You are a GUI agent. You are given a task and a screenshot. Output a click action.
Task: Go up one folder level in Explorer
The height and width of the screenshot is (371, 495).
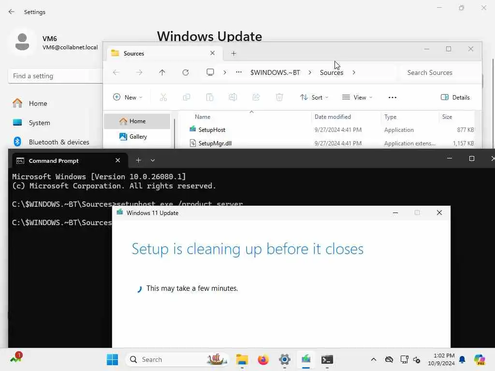tap(162, 72)
